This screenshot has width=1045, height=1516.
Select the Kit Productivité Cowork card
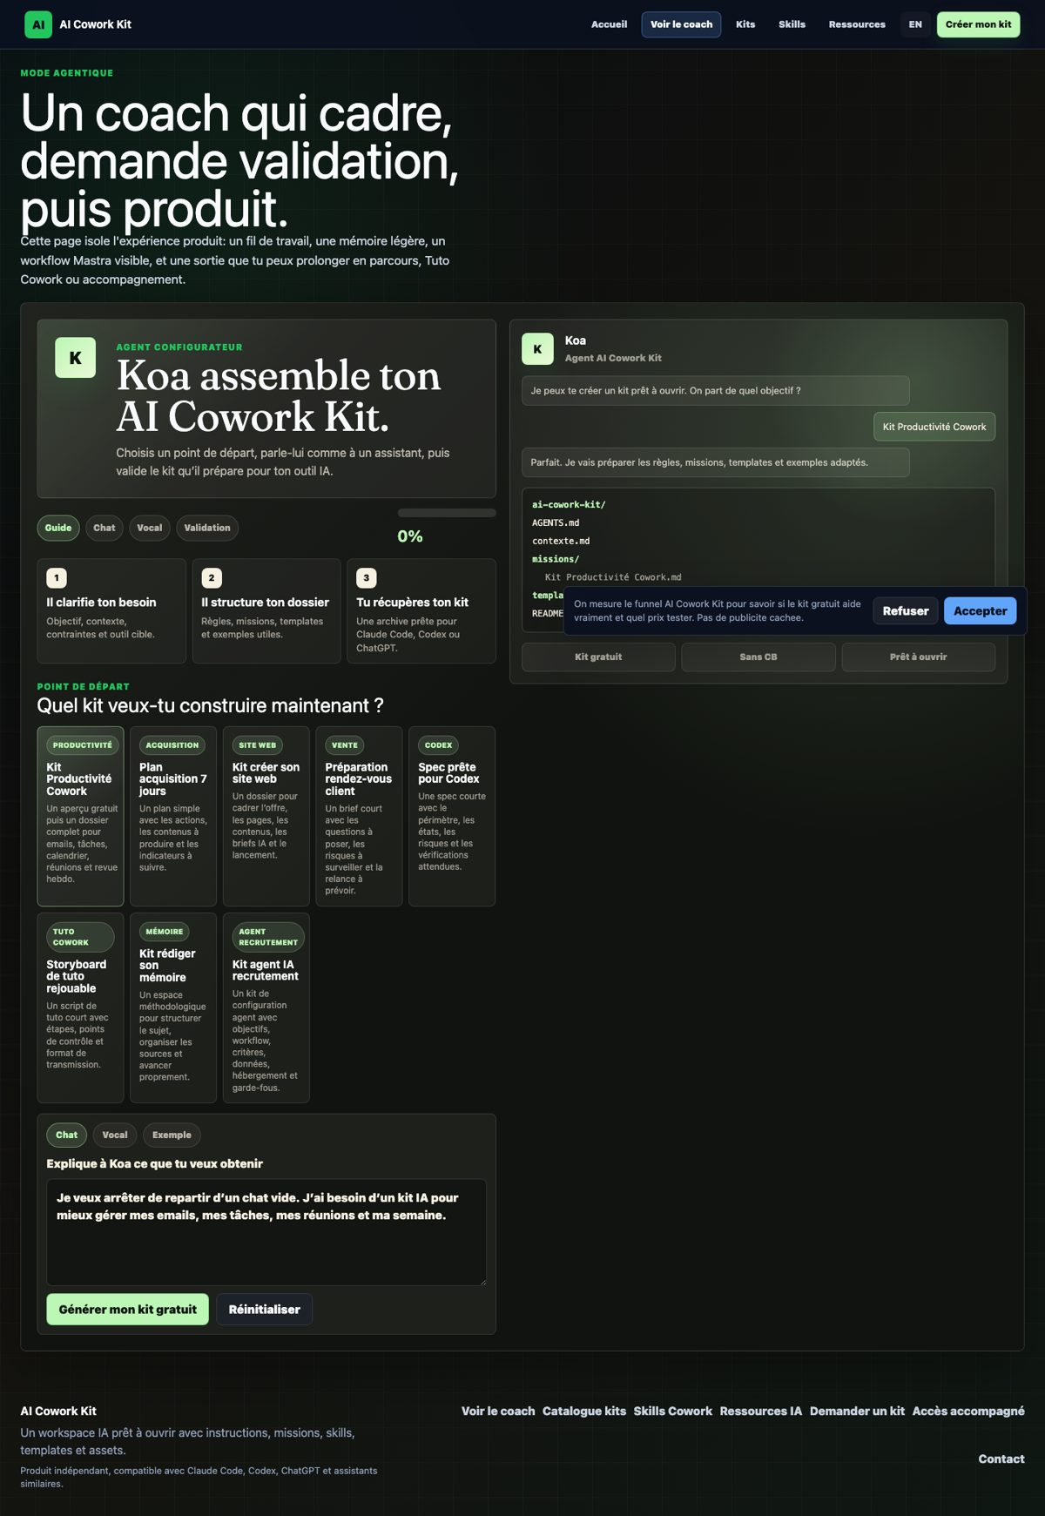point(80,816)
